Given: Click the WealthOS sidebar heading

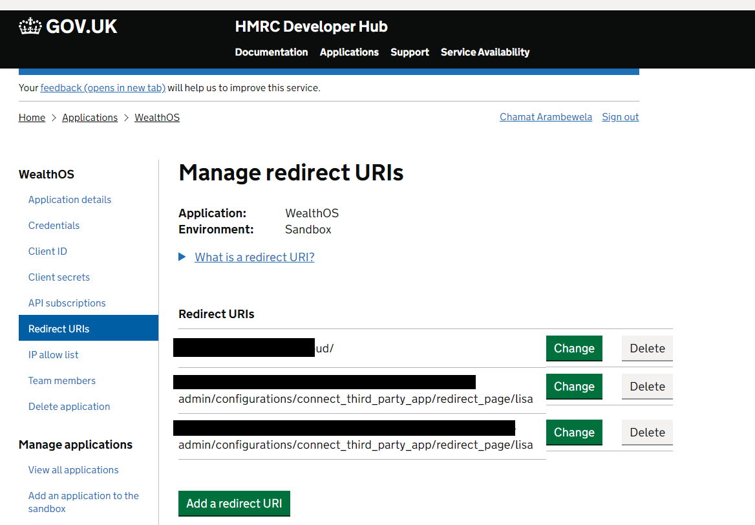Looking at the screenshot, I should tap(47, 175).
